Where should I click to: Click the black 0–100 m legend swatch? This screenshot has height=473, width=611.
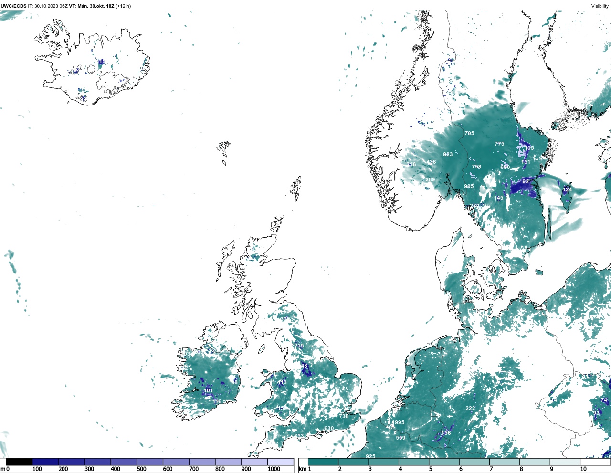pos(20,462)
